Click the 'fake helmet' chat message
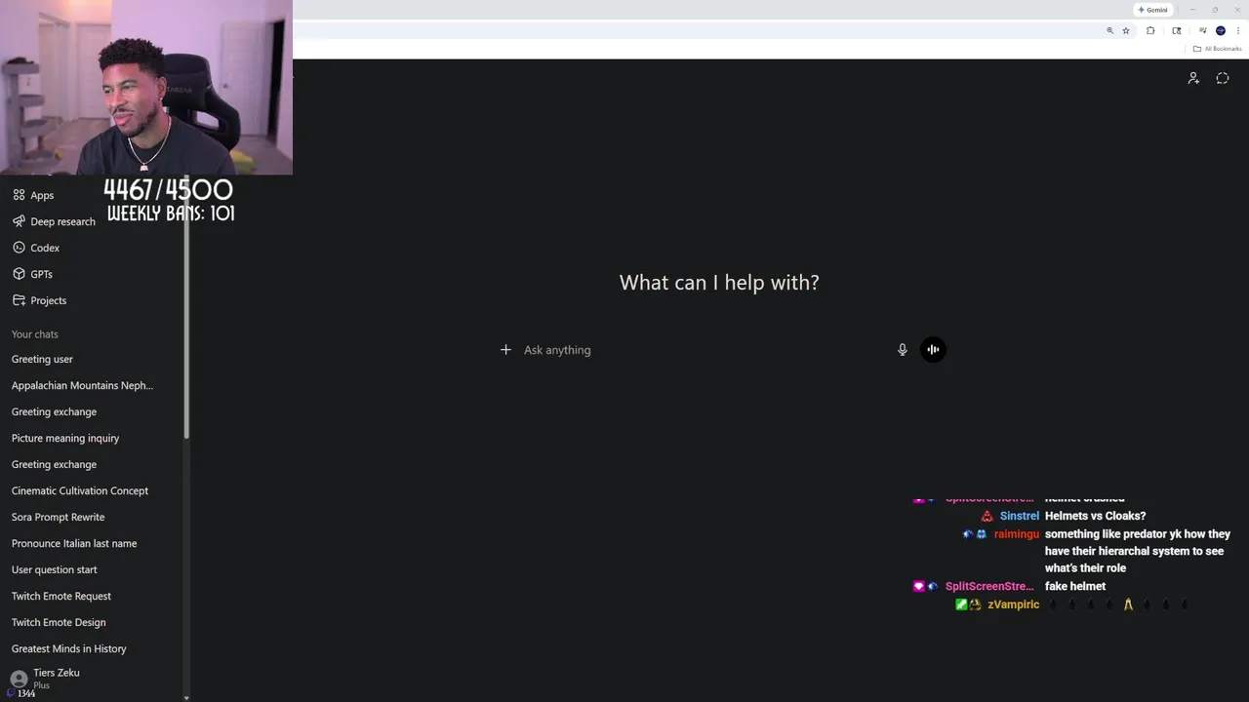Viewport: 1249px width, 702px height. coord(1075,586)
